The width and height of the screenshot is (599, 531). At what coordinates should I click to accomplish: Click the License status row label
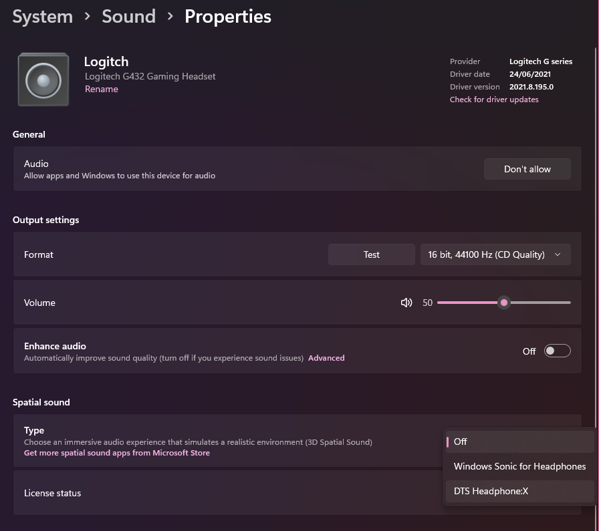52,493
